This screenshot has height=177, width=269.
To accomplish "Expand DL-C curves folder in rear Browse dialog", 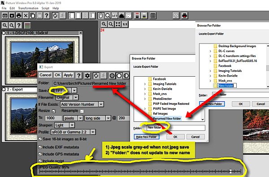I will coord(210,51).
